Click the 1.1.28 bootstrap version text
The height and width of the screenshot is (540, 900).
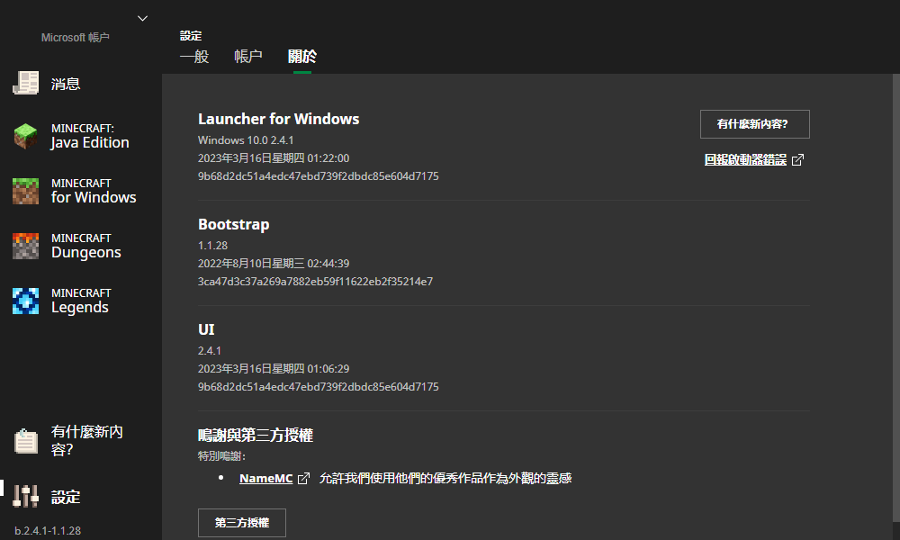click(213, 246)
